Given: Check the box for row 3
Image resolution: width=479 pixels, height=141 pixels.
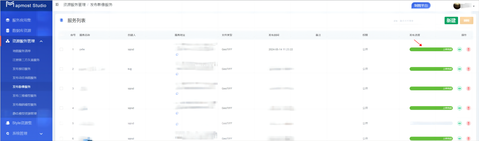Looking at the screenshot, I should coord(62,88).
